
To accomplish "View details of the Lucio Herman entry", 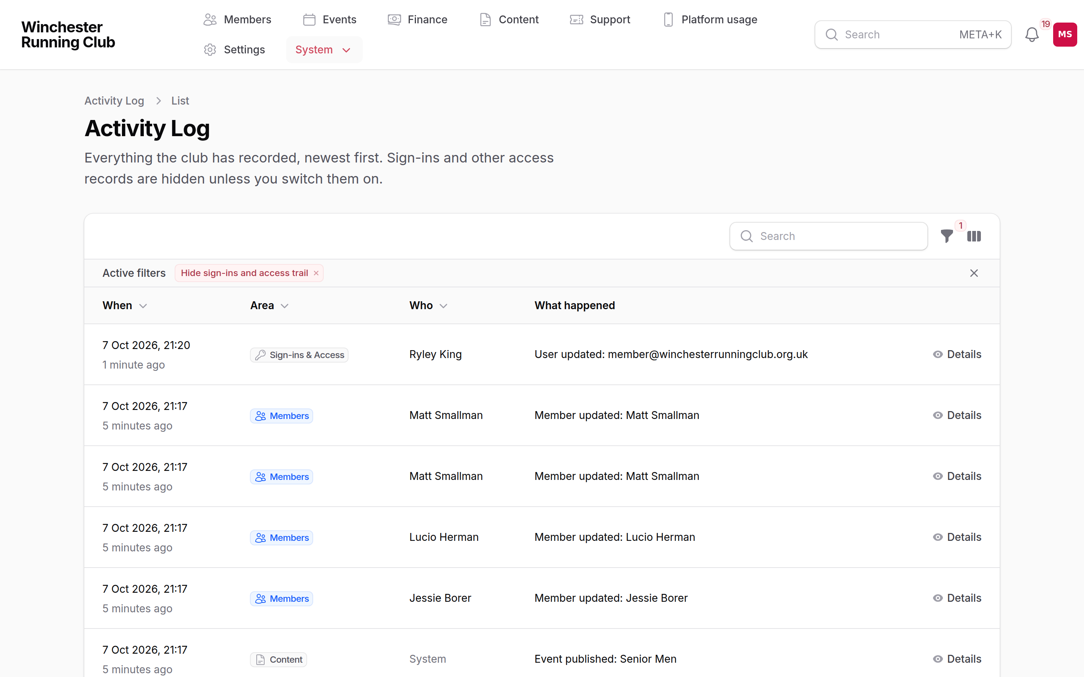I will click(957, 537).
